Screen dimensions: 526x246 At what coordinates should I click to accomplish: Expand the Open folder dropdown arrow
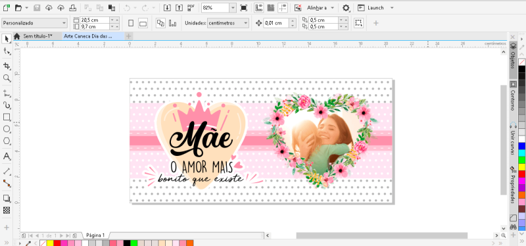(x=27, y=7)
